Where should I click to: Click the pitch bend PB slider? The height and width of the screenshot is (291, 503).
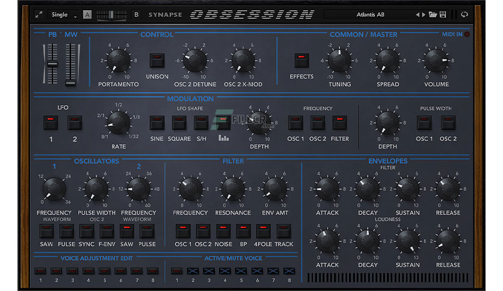tap(52, 64)
